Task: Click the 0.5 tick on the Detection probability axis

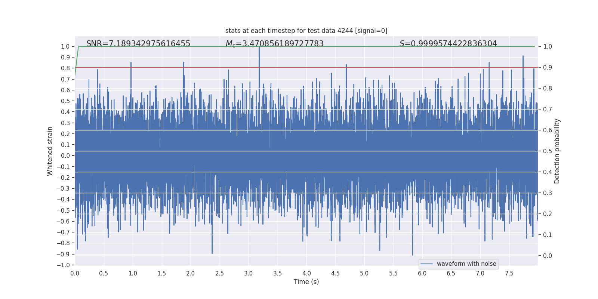Action: [548, 151]
